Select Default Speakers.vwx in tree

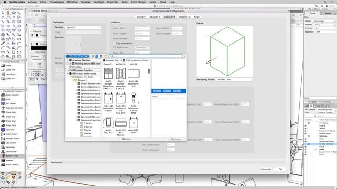point(89,83)
